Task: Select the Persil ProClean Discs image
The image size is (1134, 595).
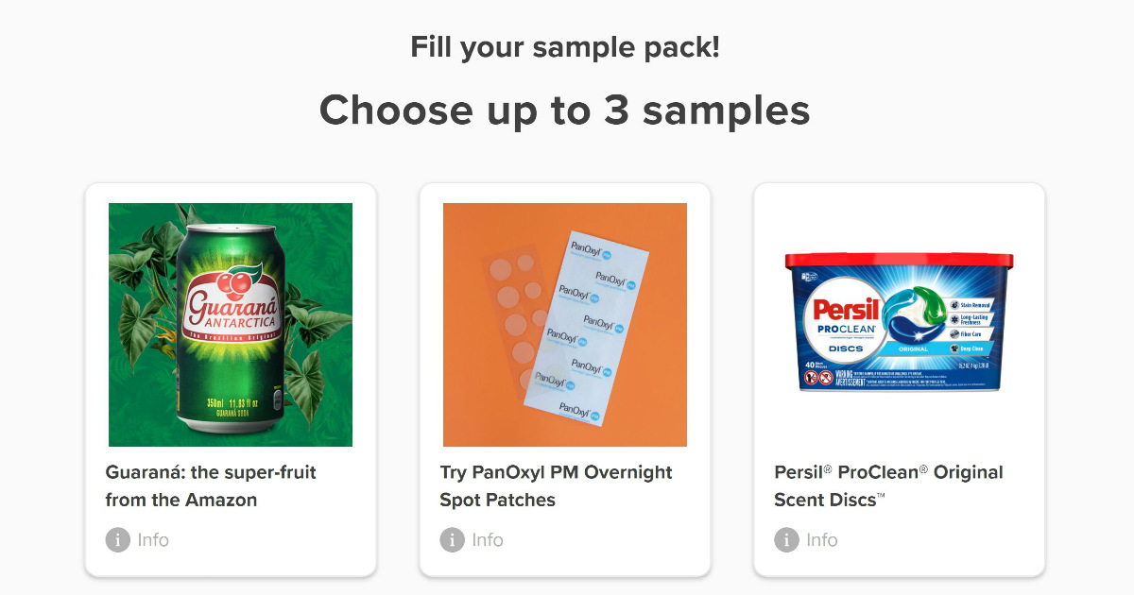Action: [899, 324]
